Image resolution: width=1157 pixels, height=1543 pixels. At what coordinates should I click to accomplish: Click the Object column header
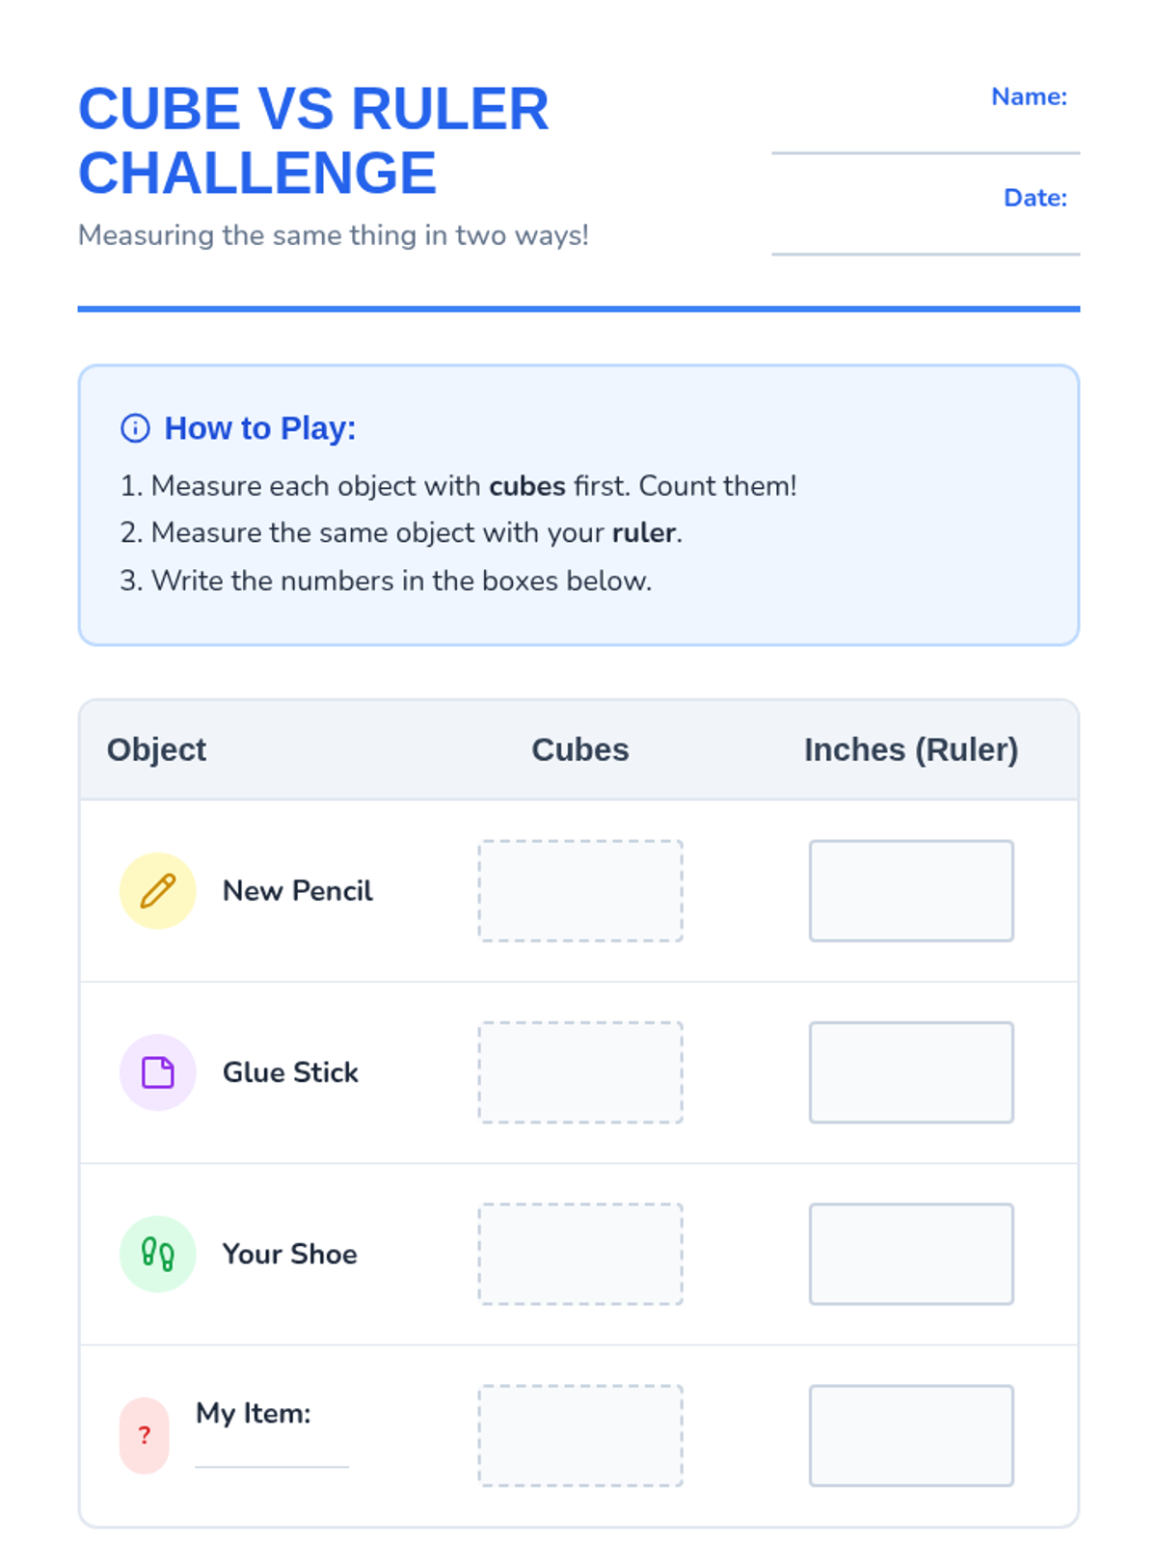(x=156, y=749)
